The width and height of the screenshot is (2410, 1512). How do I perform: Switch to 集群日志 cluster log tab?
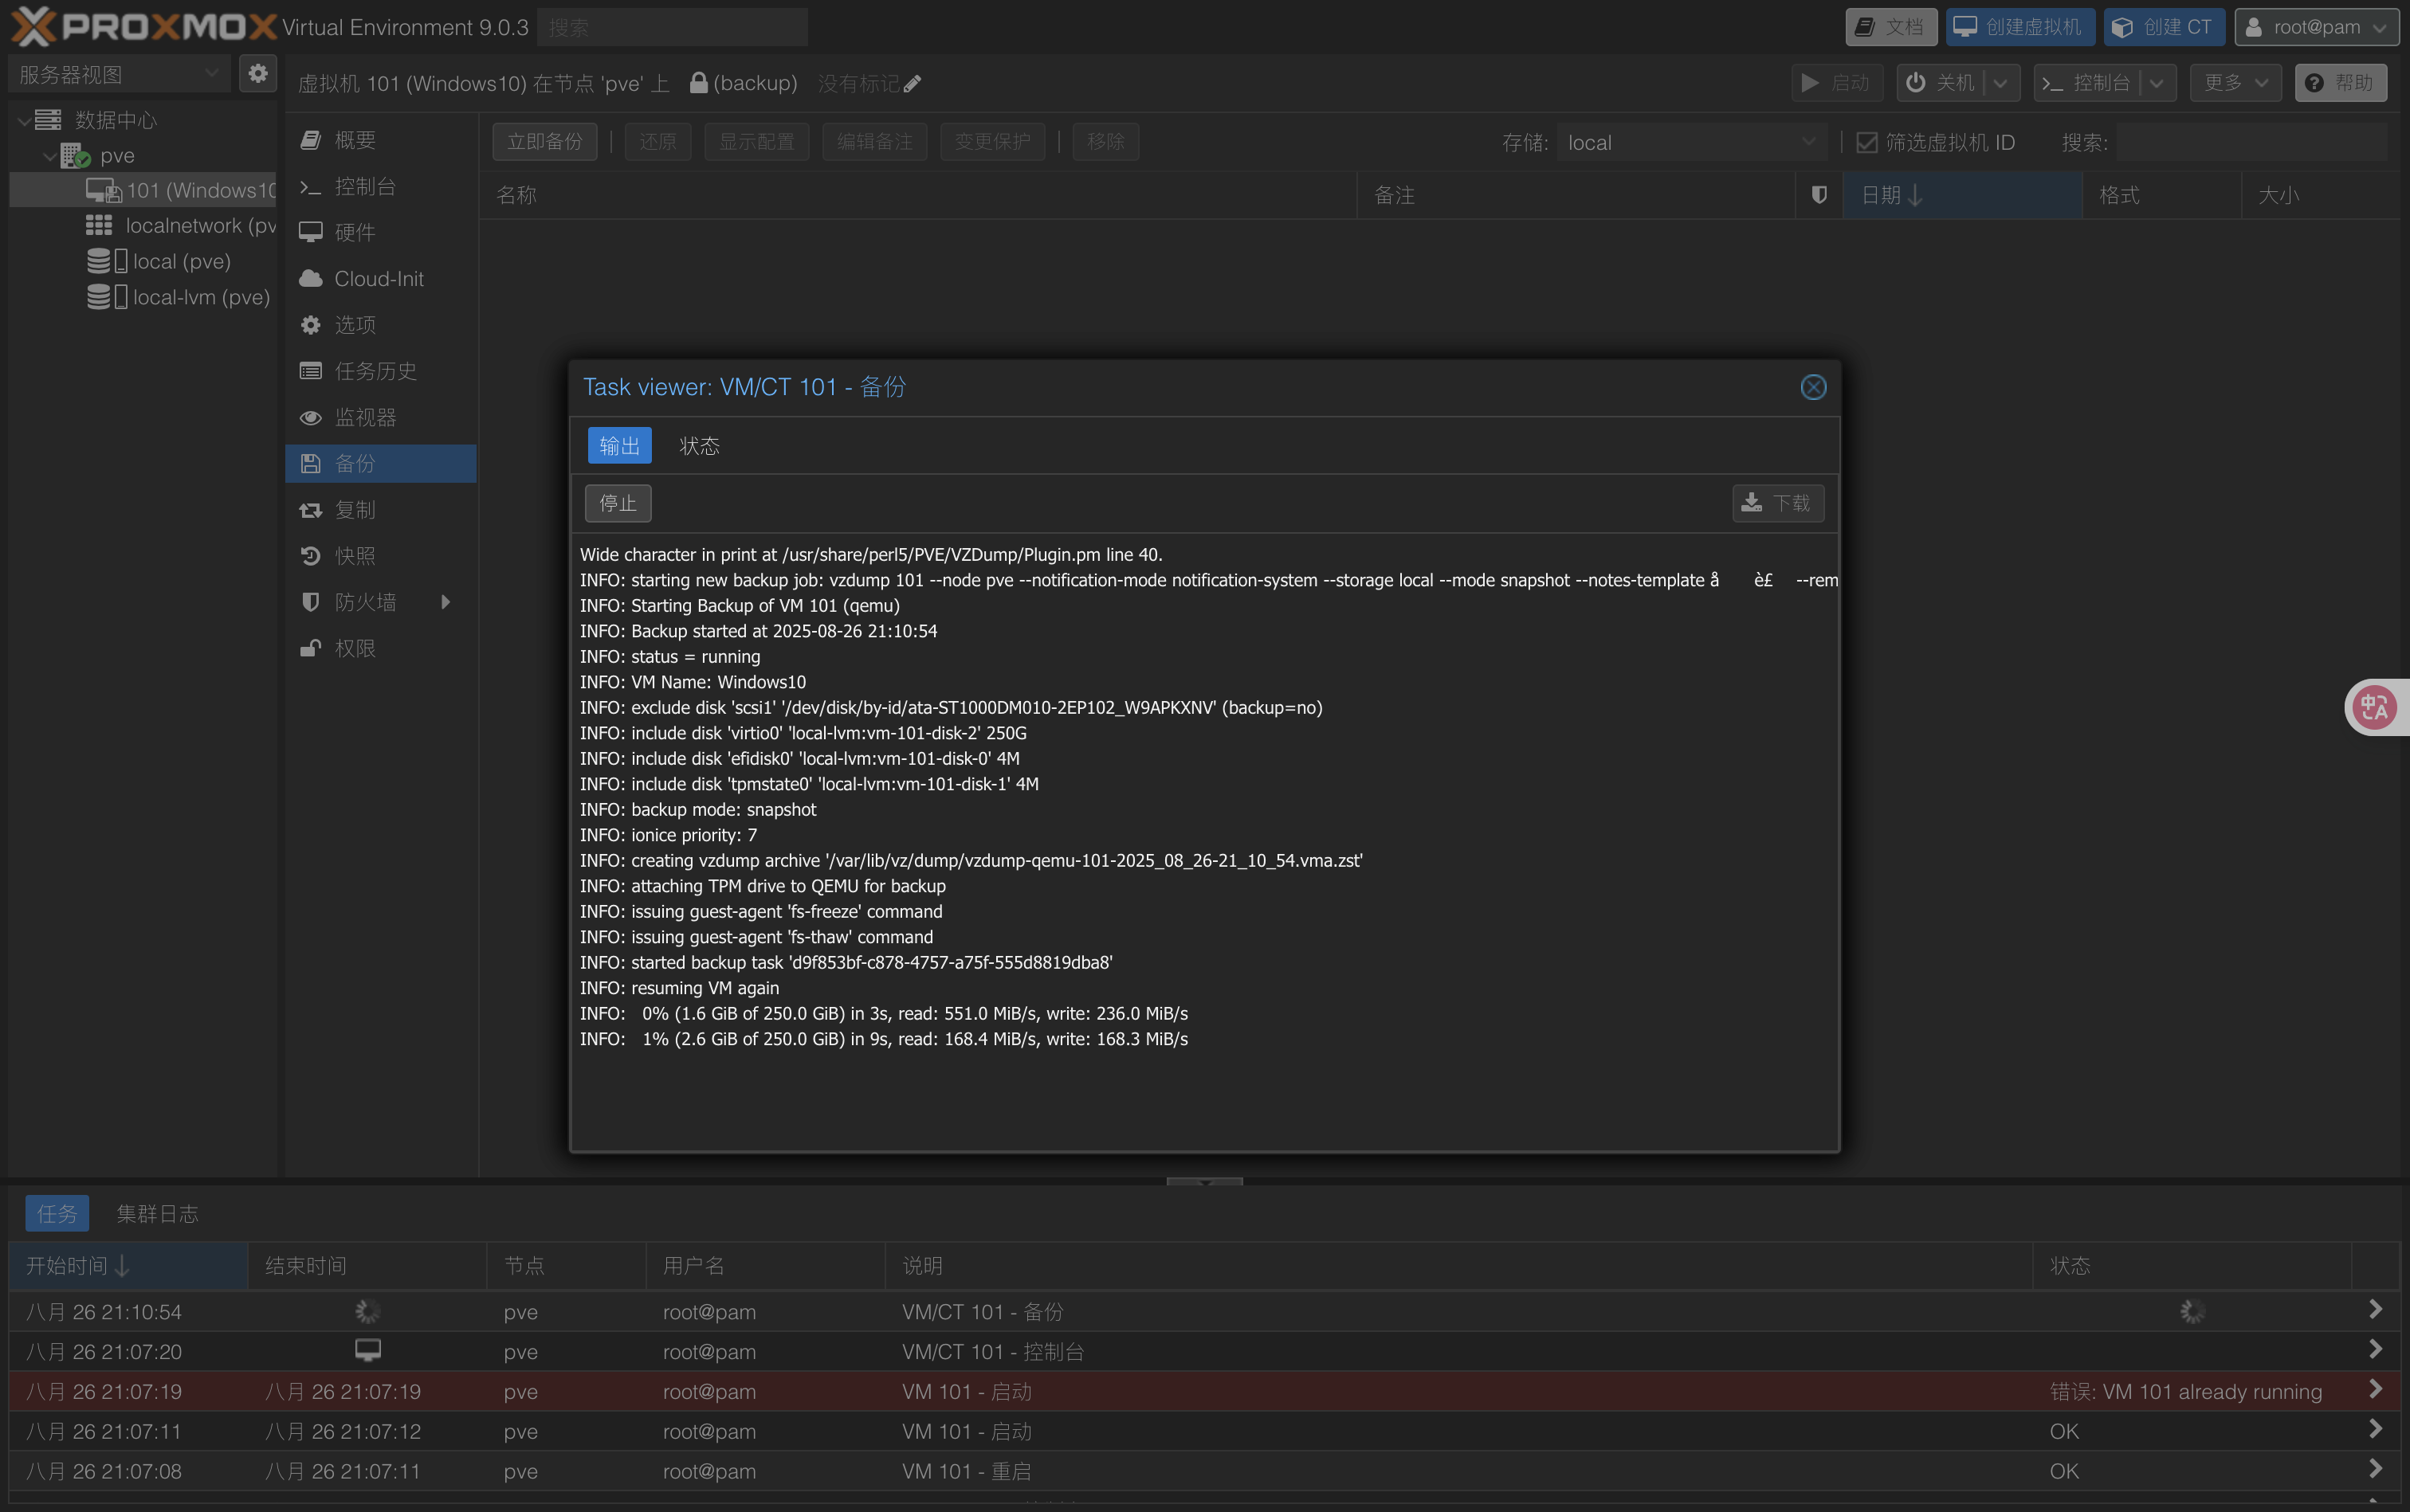tap(157, 1214)
